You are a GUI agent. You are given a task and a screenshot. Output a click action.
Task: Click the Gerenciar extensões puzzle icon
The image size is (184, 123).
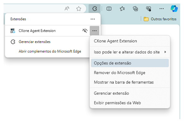tap(13, 42)
